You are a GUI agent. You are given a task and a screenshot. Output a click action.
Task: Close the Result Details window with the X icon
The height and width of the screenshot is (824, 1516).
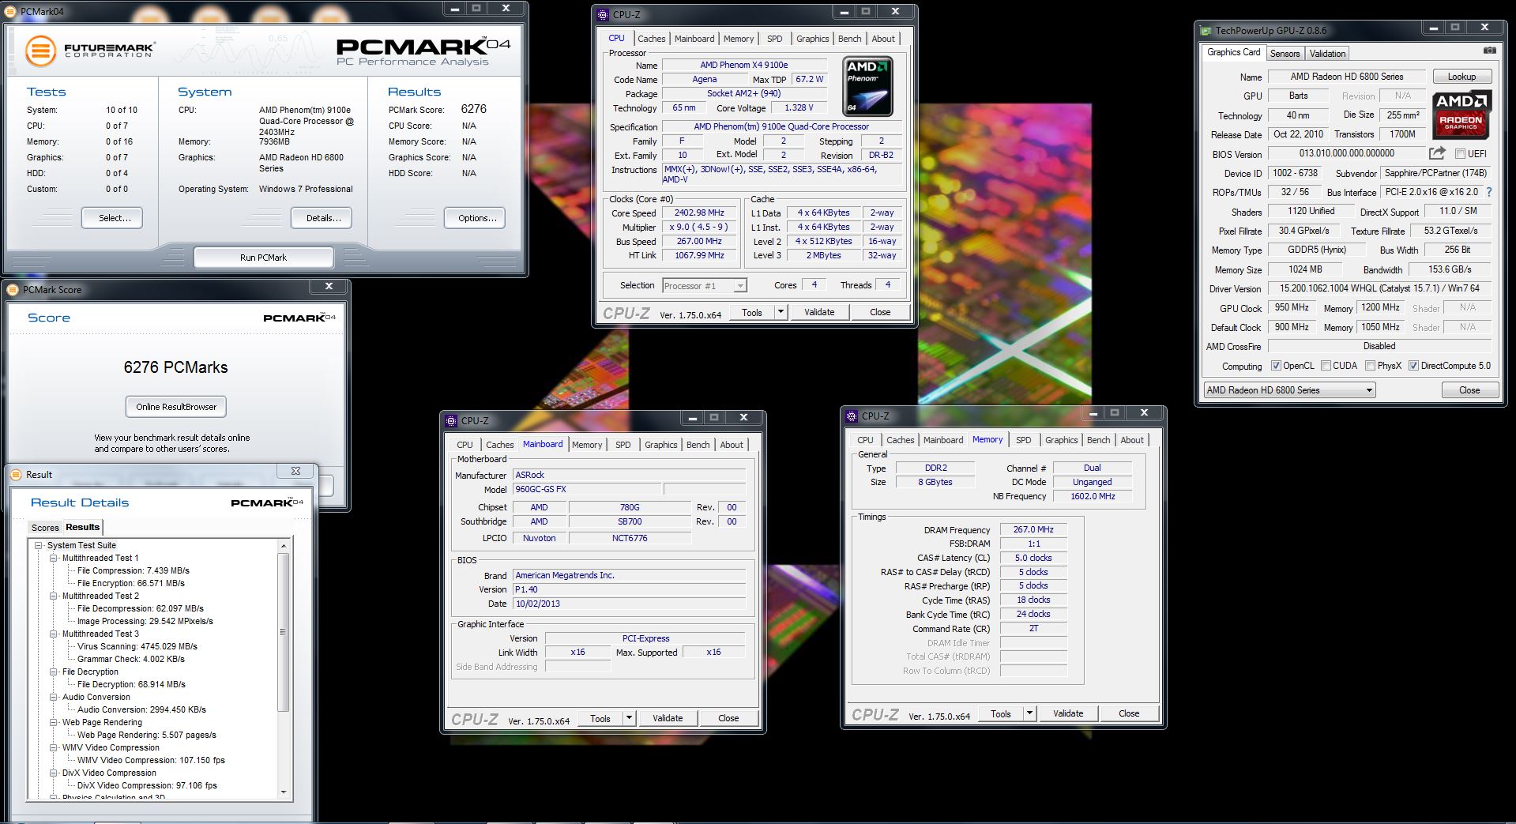[x=296, y=472]
